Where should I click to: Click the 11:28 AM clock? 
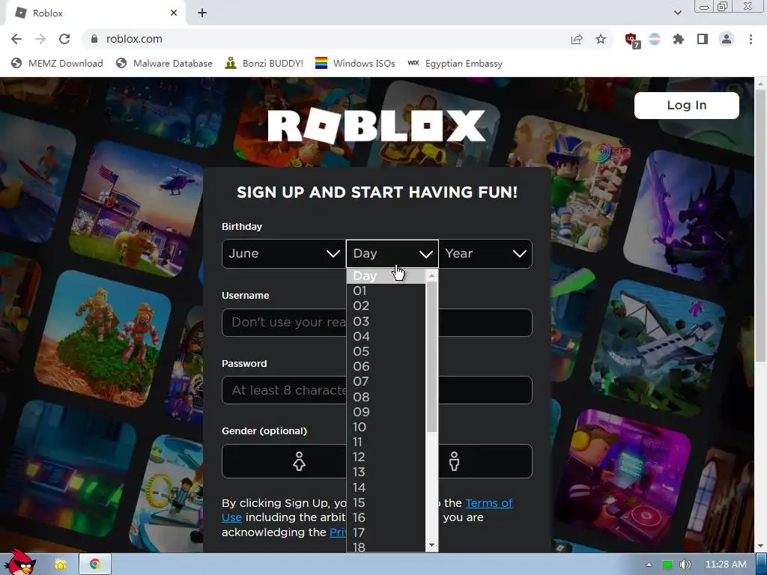[x=726, y=565]
